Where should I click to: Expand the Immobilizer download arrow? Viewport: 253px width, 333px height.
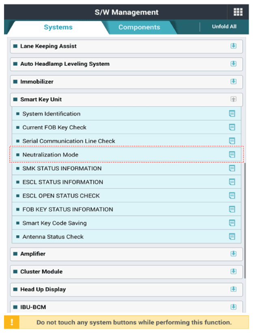[233, 82]
